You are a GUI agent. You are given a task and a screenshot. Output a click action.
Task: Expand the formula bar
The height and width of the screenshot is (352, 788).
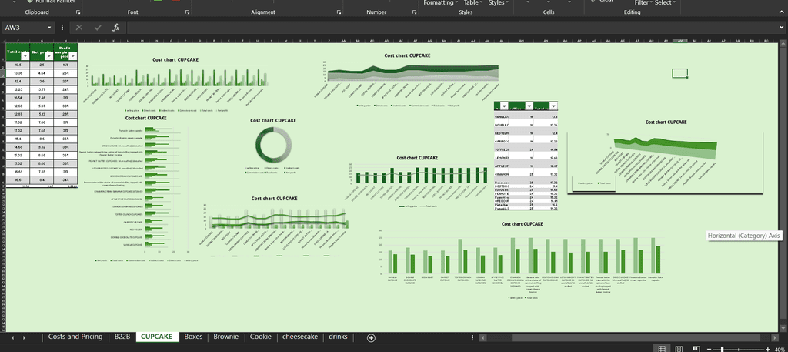[x=782, y=28]
